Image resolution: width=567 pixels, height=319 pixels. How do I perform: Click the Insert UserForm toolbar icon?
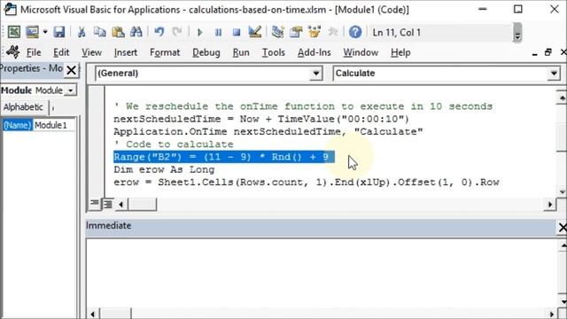32,32
